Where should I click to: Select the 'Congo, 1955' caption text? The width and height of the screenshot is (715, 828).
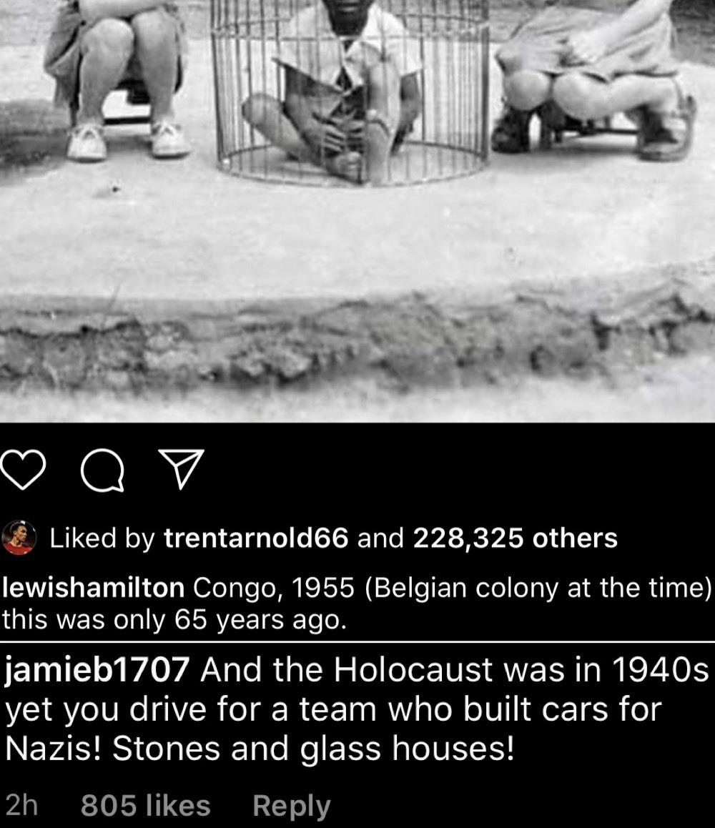click(x=274, y=588)
